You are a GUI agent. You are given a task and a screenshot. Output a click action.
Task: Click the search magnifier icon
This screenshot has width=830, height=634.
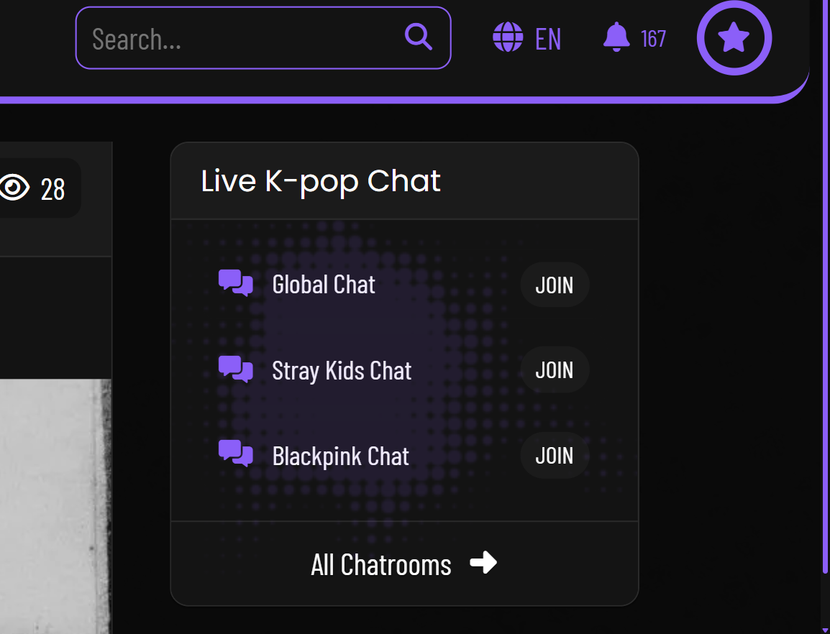click(419, 37)
